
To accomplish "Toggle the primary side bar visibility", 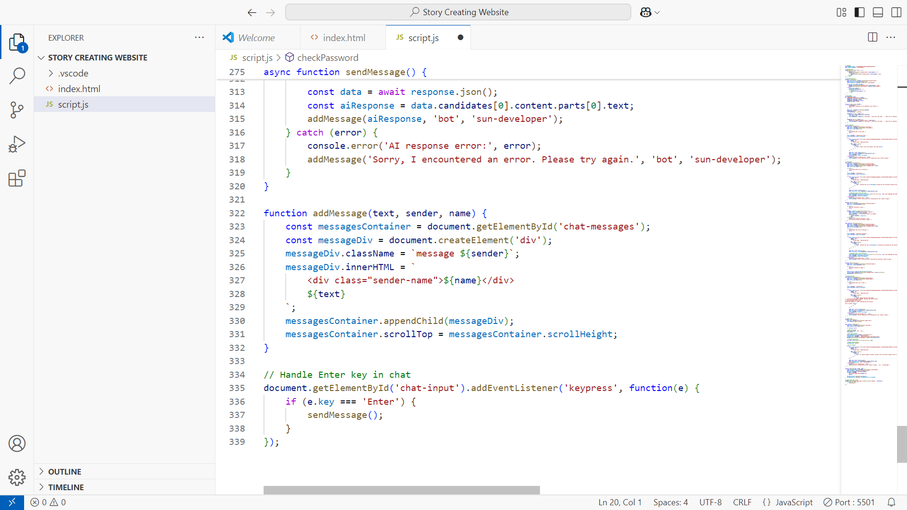I will (x=859, y=12).
